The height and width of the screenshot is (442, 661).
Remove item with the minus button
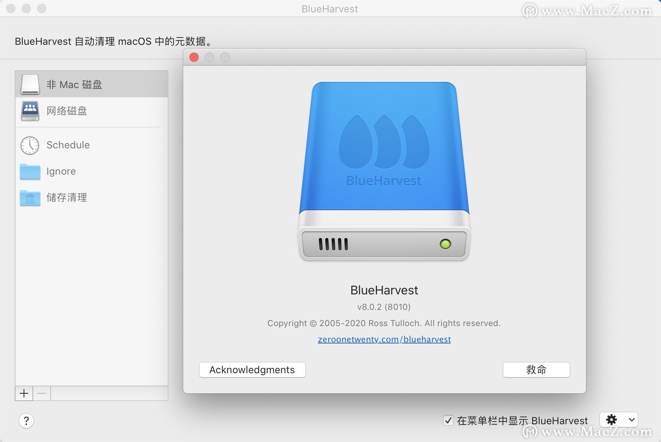(42, 393)
